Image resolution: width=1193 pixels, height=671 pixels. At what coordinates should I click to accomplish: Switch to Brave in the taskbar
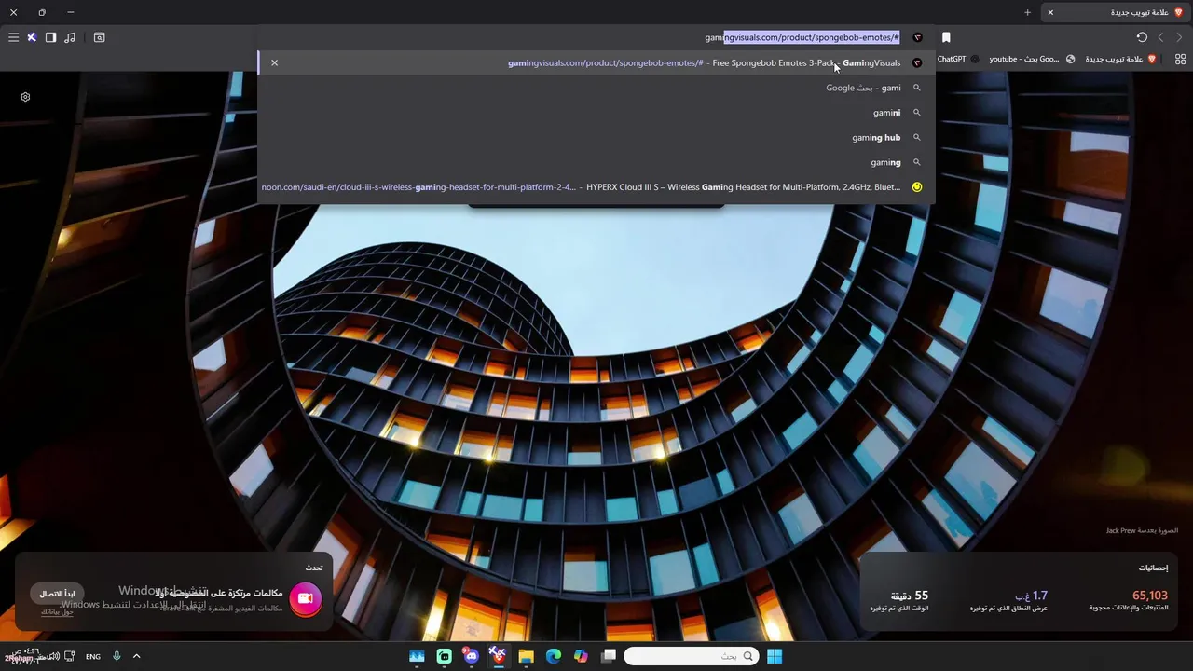[x=499, y=656]
